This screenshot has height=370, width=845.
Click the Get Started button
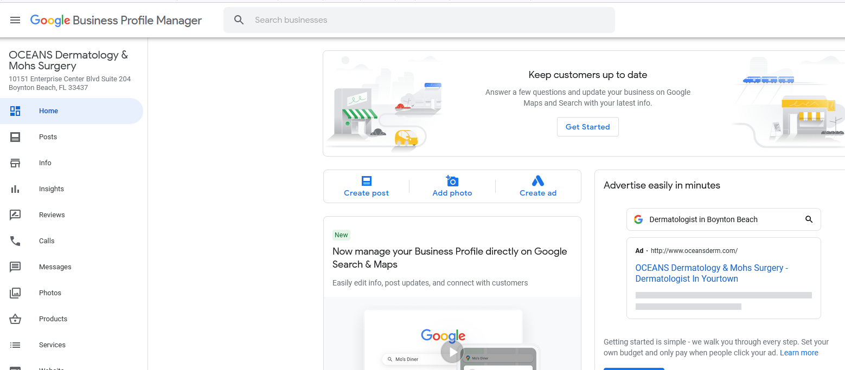click(588, 127)
